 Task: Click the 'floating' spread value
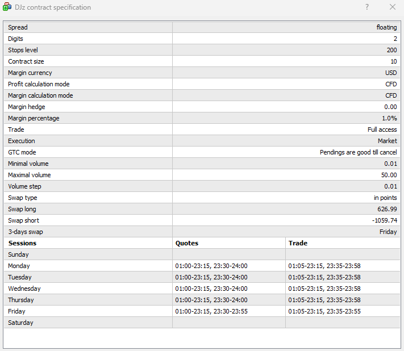coord(386,27)
